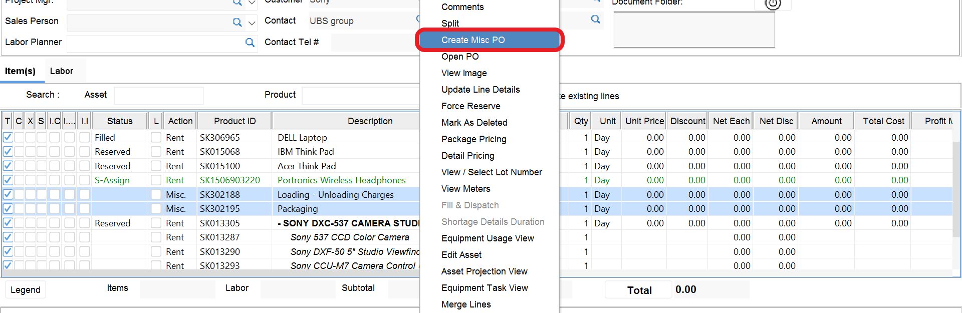Click the magnifier icon left of Document Folder box

[595, 20]
